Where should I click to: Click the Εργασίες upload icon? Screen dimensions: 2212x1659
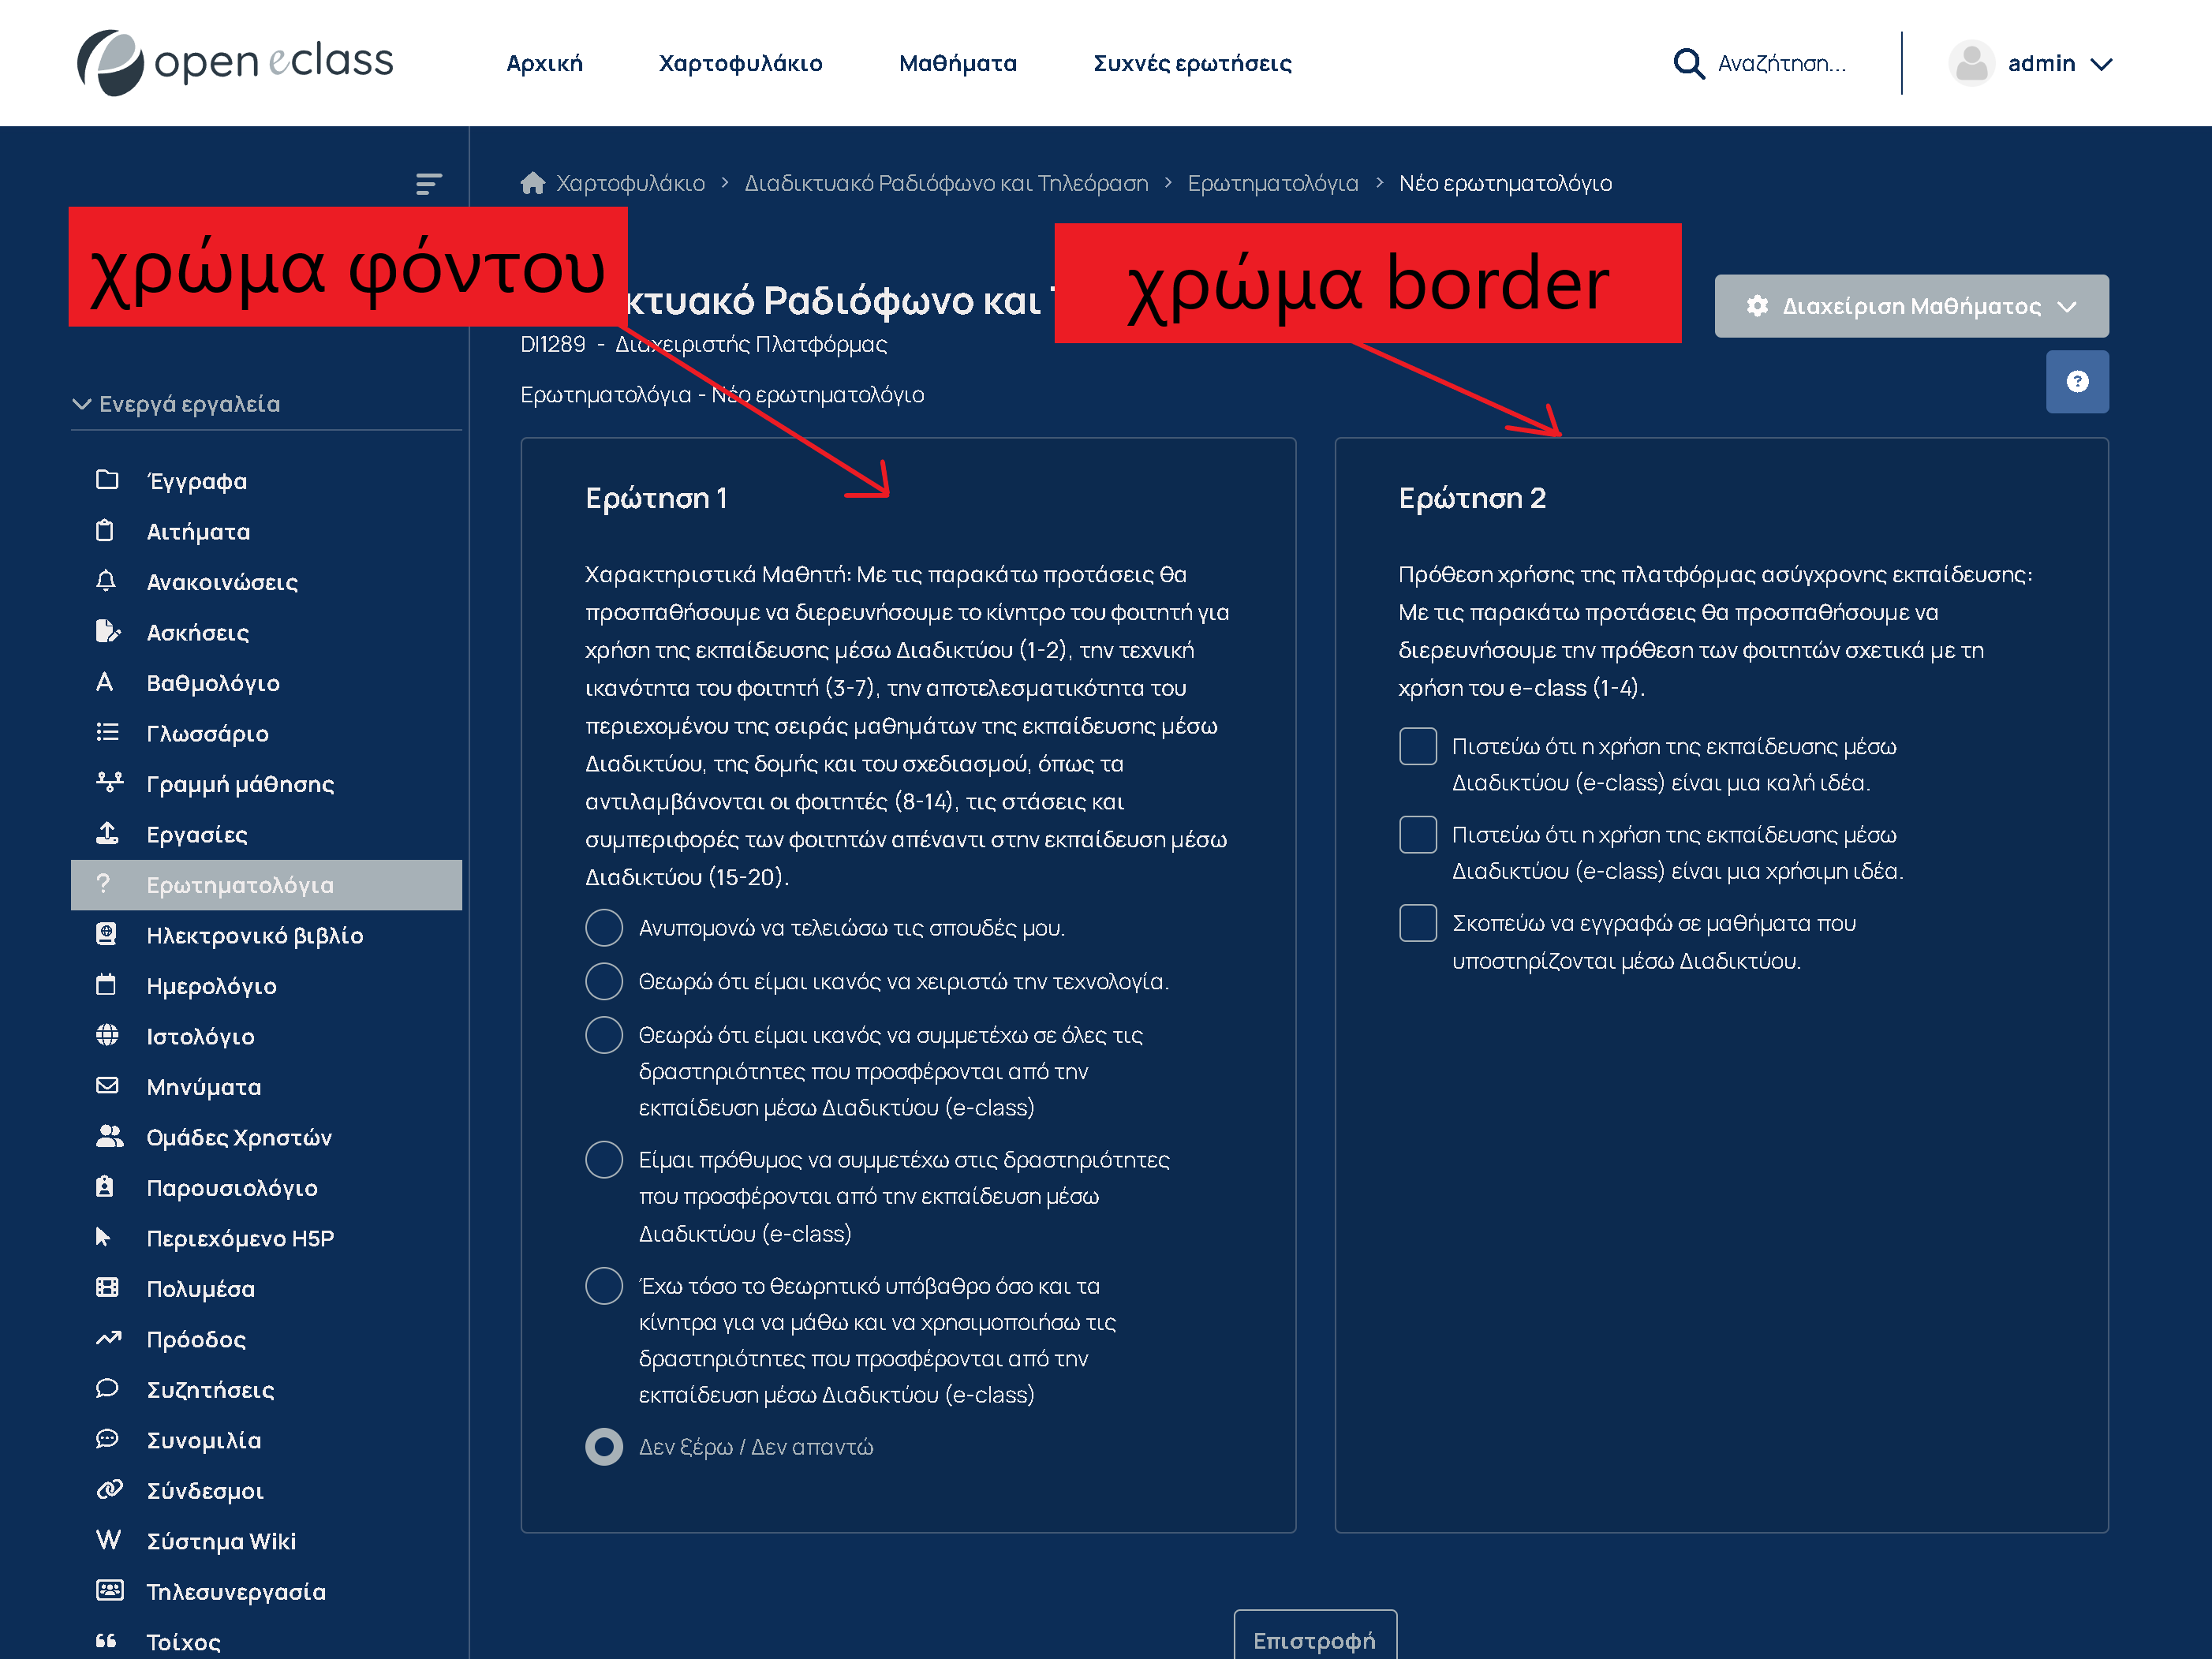(107, 832)
